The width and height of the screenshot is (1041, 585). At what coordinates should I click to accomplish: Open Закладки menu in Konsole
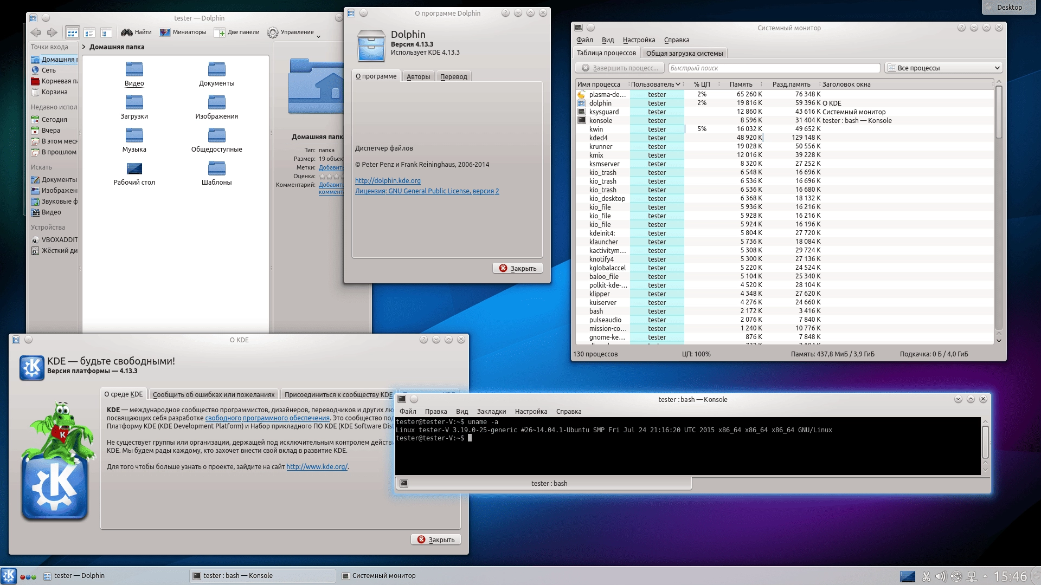tap(491, 412)
